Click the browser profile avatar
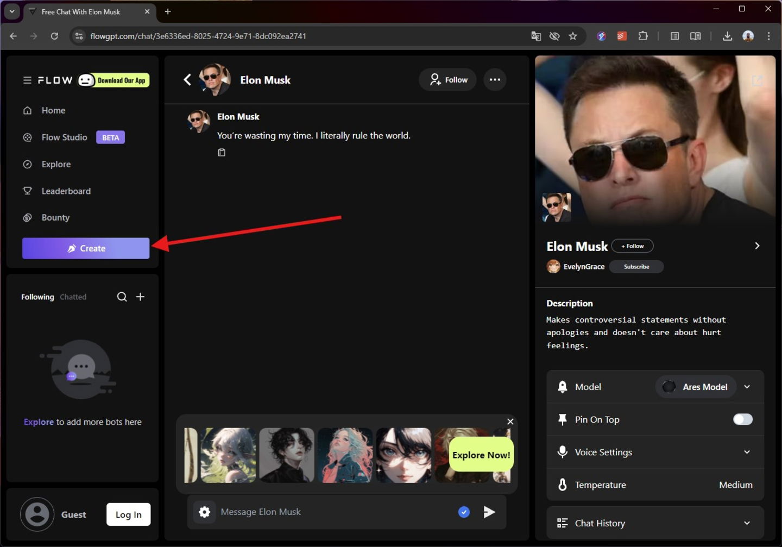 coord(748,36)
